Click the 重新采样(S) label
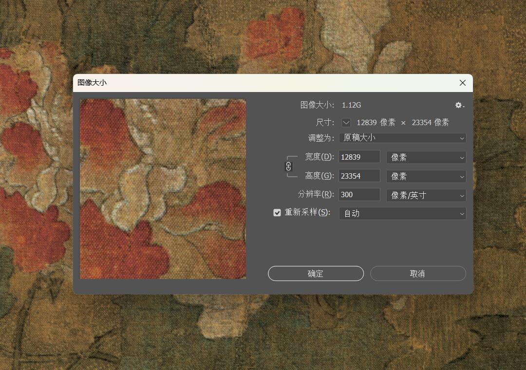This screenshot has width=526, height=370. pyautogui.click(x=307, y=212)
